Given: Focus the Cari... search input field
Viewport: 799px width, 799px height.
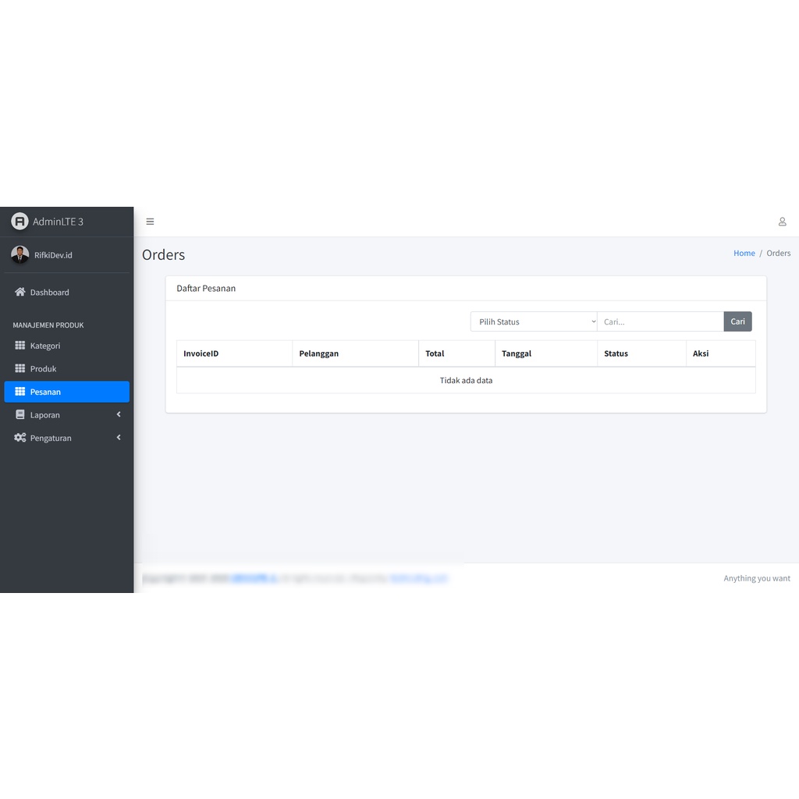Looking at the screenshot, I should point(660,321).
